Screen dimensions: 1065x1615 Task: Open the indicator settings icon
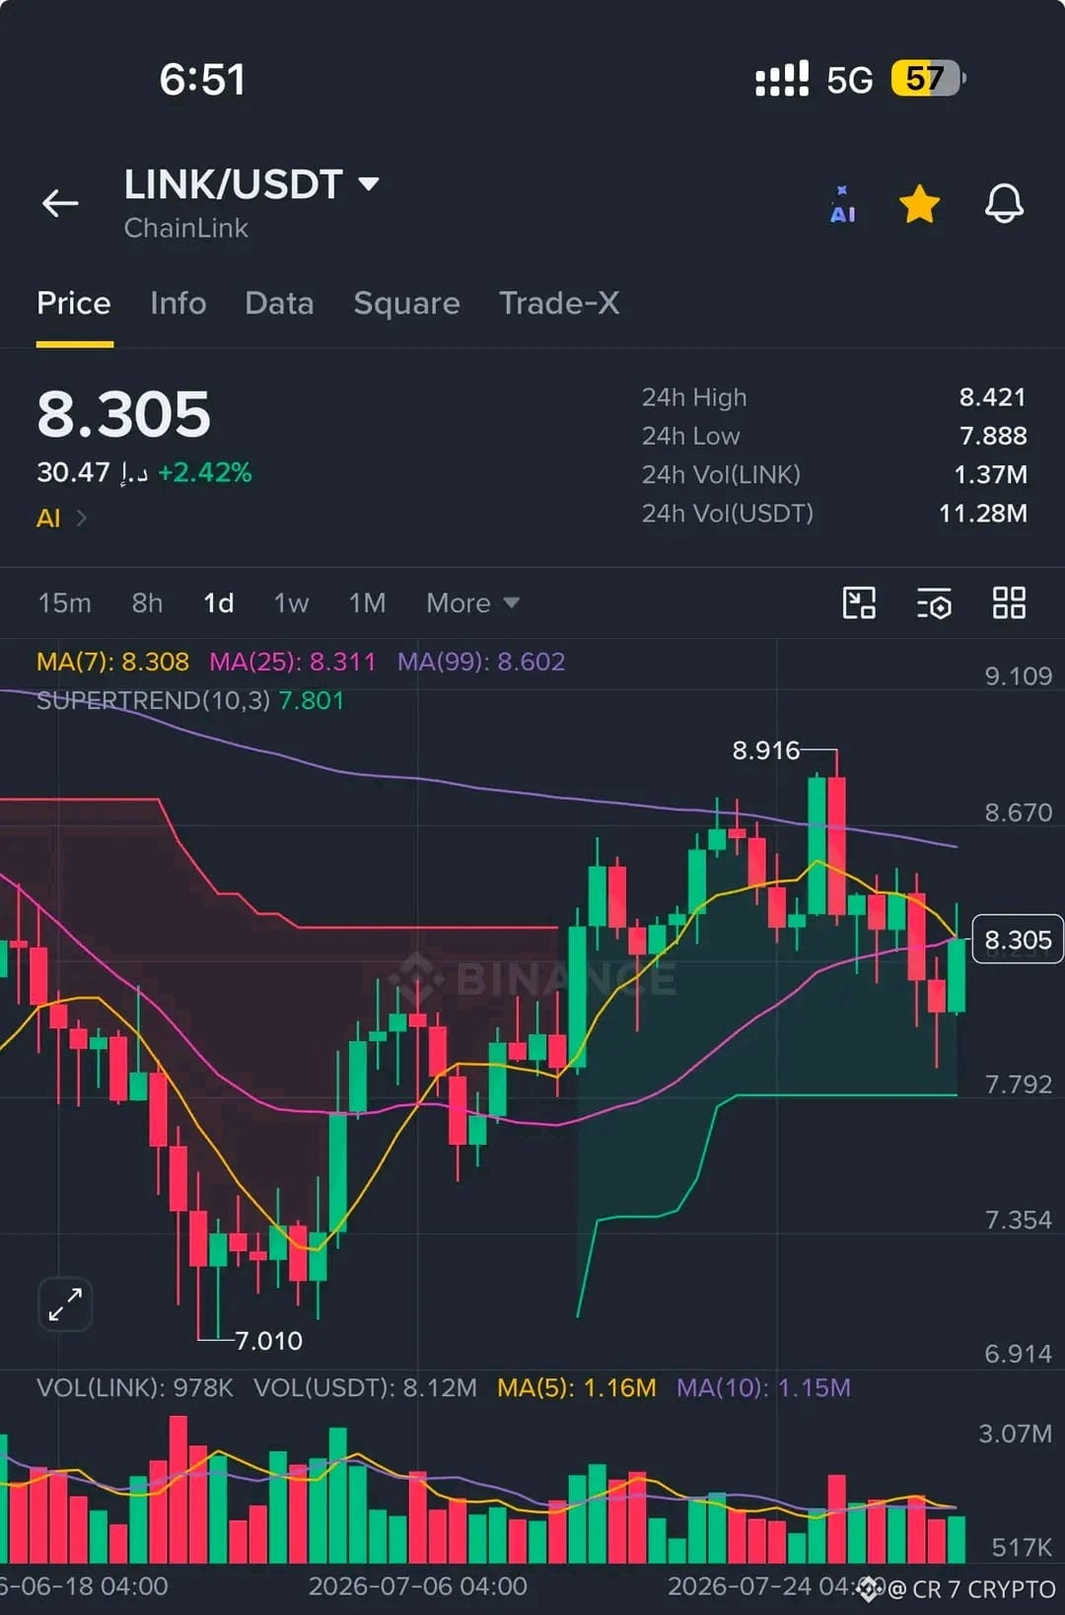[934, 602]
